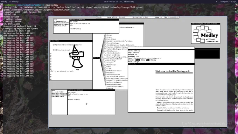Click 'Welcome to the IRM DInfo graph' heading
The height and width of the screenshot is (134, 238).
point(173,71)
